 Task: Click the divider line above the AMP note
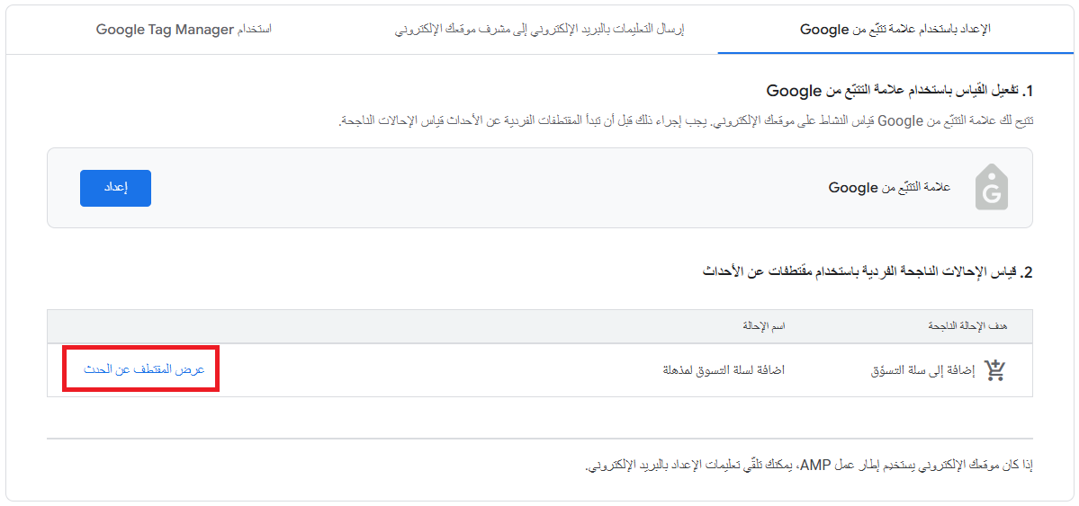pyautogui.click(x=540, y=439)
